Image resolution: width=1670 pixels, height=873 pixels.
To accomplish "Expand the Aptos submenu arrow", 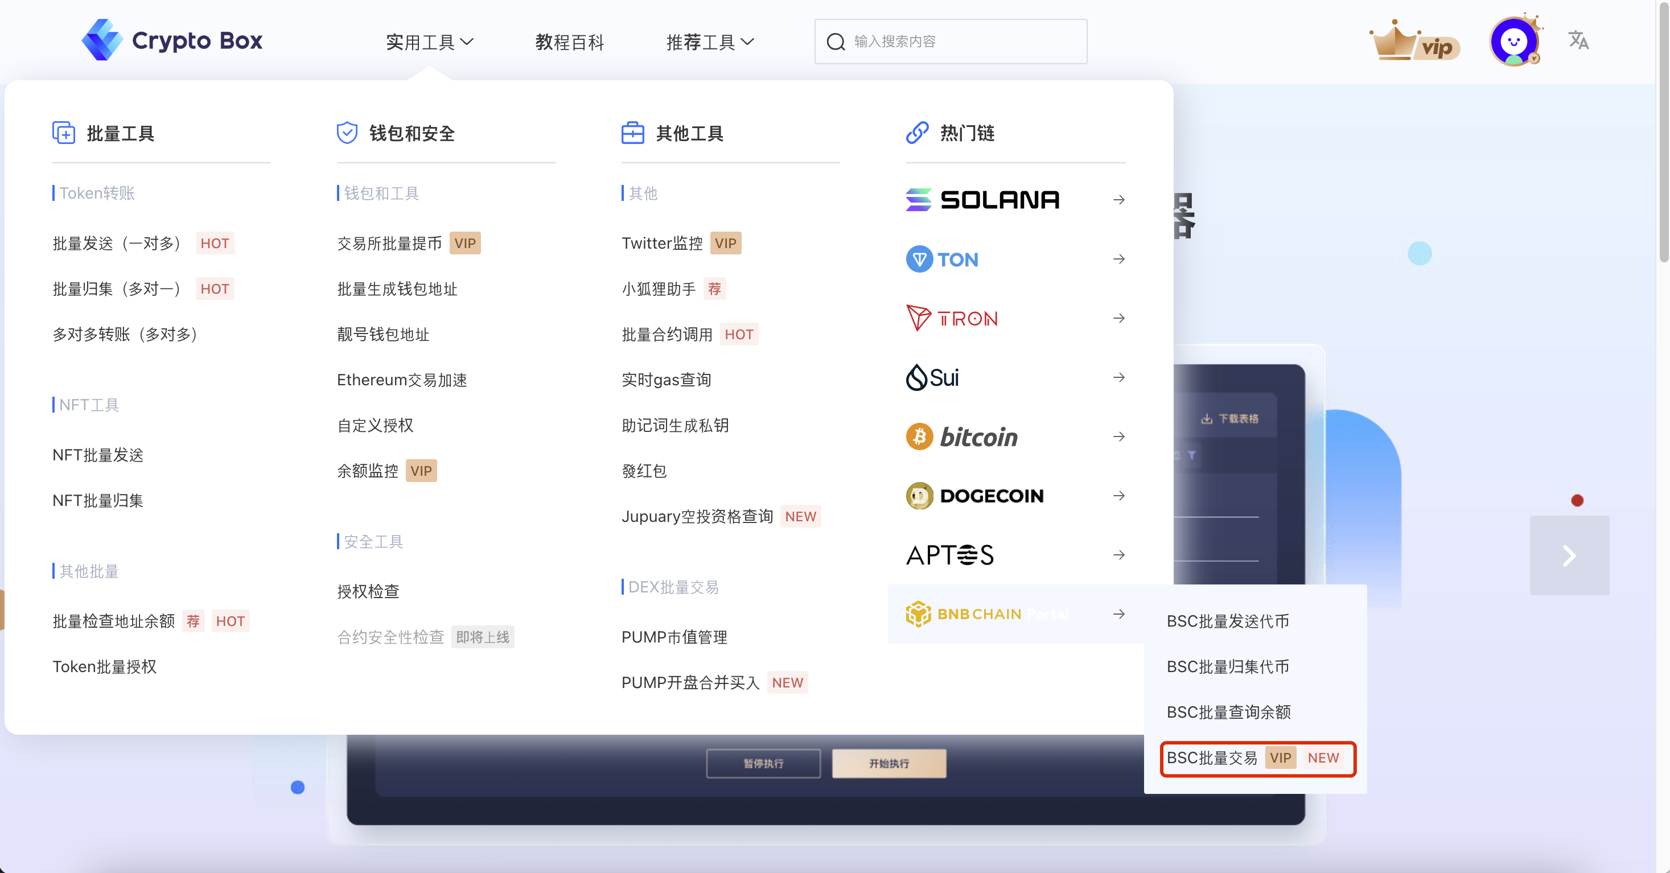I will [x=1118, y=555].
